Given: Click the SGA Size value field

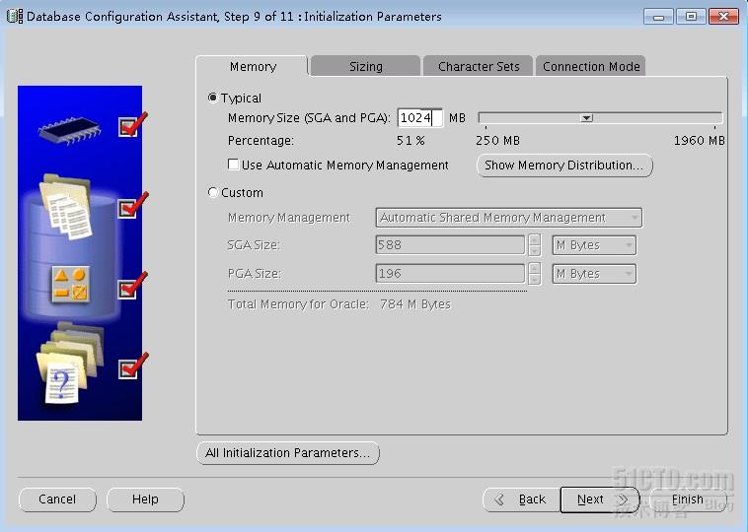Looking at the screenshot, I should click(450, 245).
